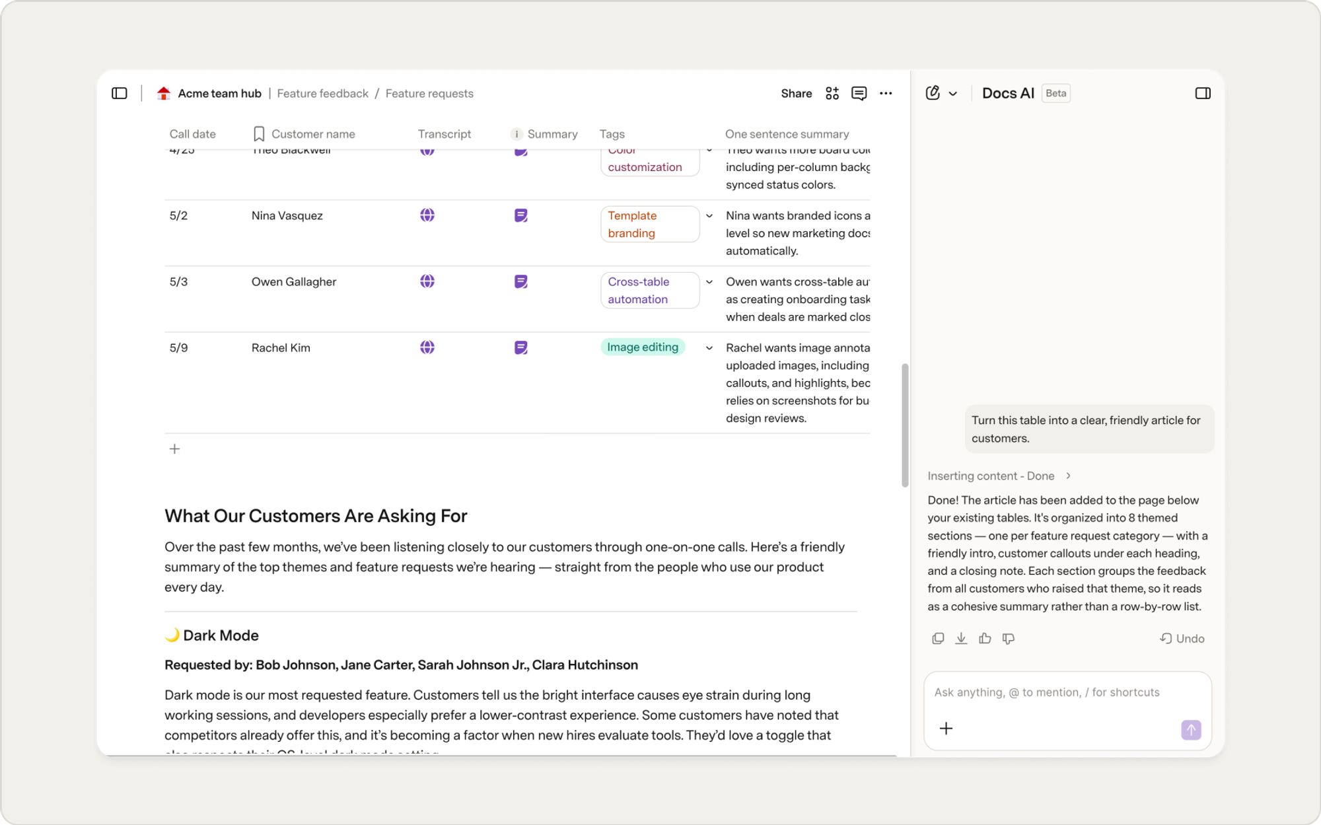Click the Share button
This screenshot has height=825, width=1321.
[796, 93]
